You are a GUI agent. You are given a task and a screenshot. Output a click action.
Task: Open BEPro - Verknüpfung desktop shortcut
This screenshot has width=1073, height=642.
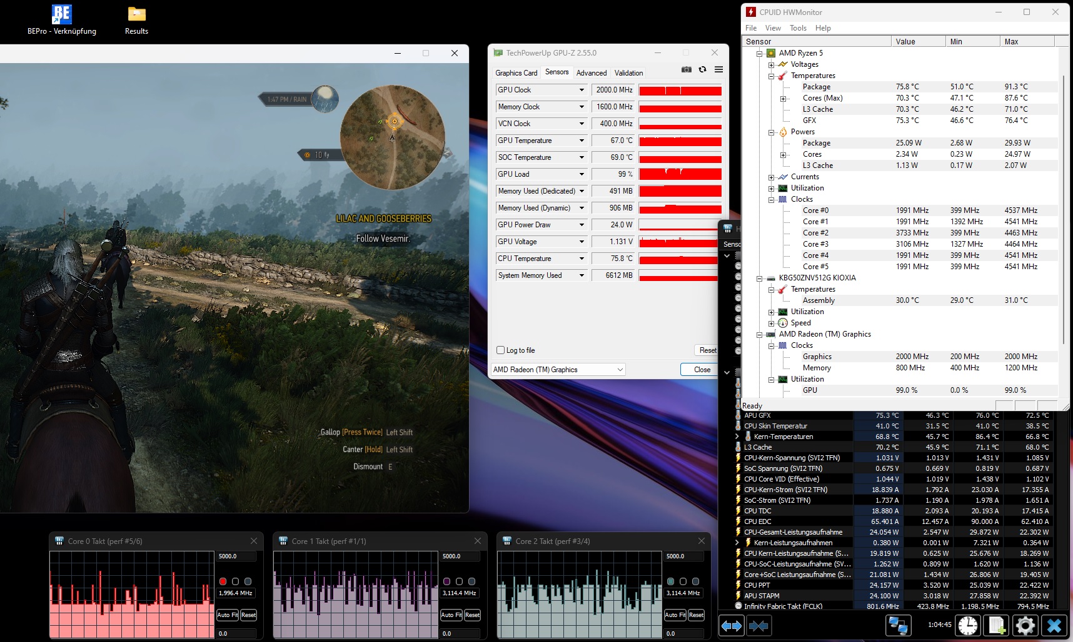click(x=62, y=19)
